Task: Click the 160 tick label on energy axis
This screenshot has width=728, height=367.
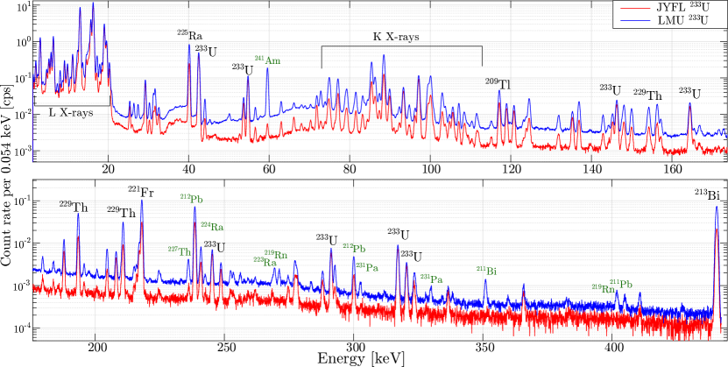Action: pyautogui.click(x=672, y=170)
